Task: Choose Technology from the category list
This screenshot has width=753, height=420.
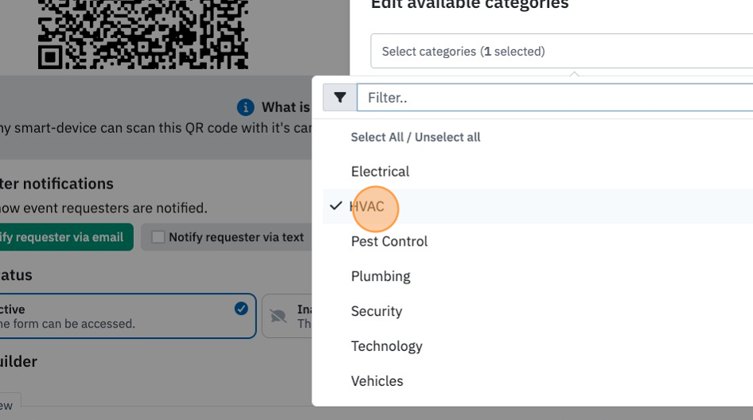Action: [538, 346]
